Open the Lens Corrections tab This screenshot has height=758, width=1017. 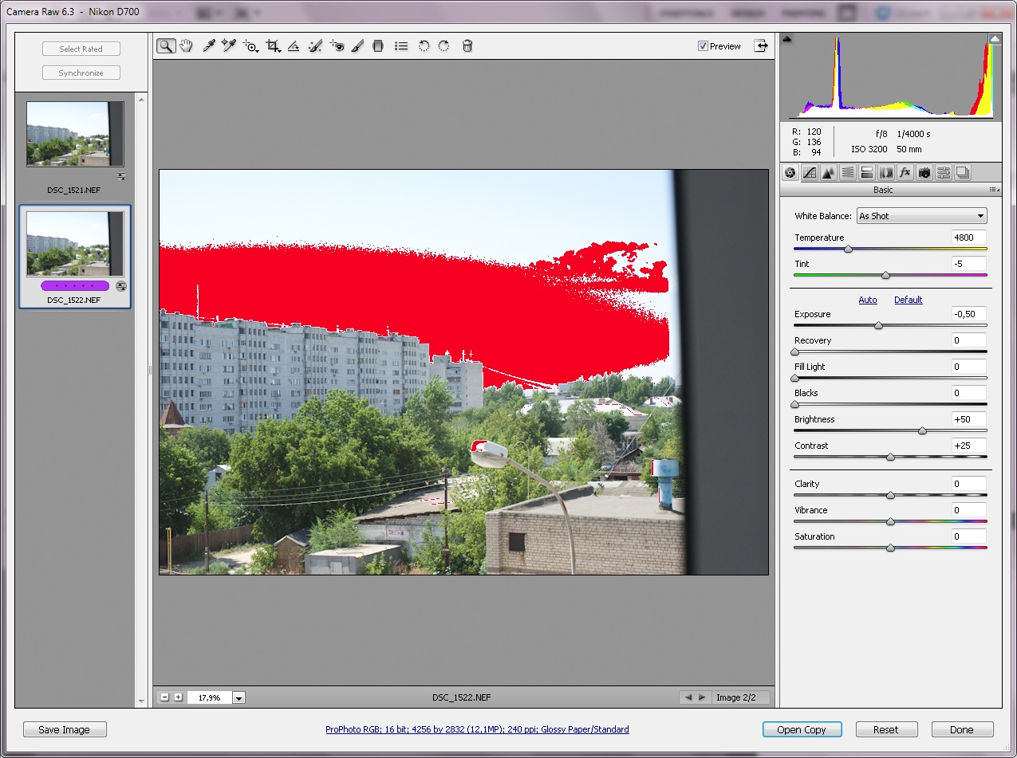tap(886, 172)
